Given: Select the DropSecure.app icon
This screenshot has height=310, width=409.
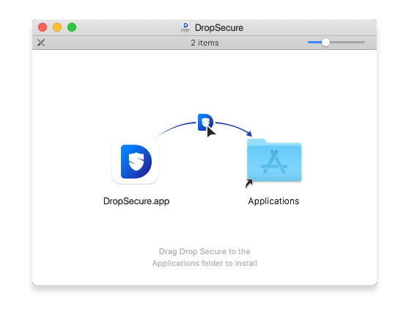Looking at the screenshot, I should [135, 161].
